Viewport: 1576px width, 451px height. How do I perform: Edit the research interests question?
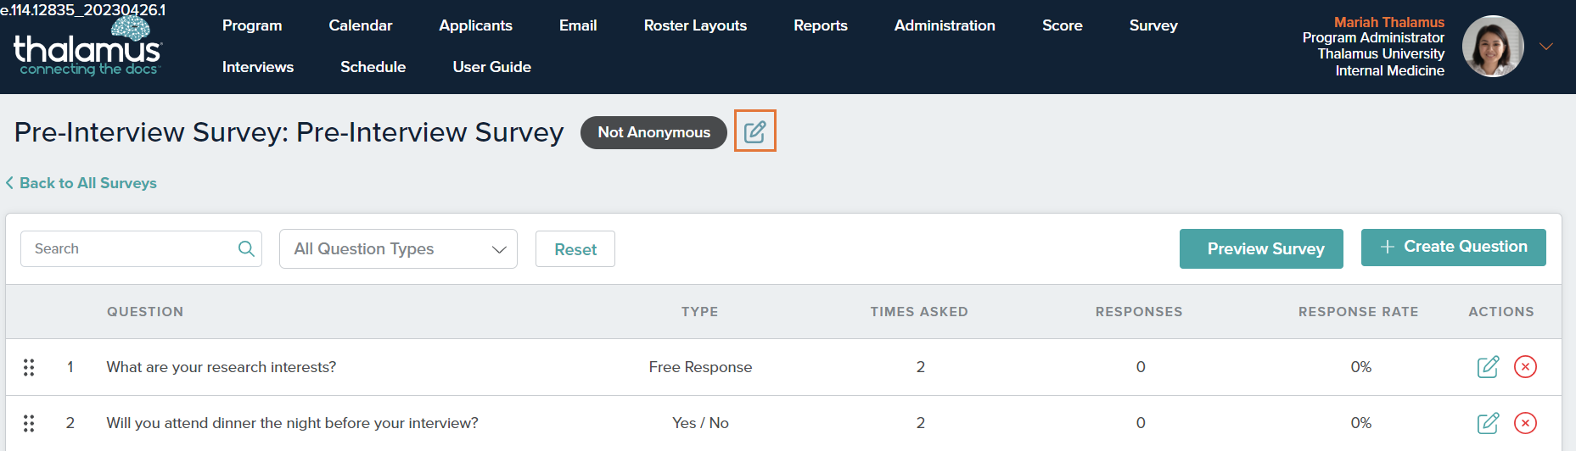click(1488, 367)
